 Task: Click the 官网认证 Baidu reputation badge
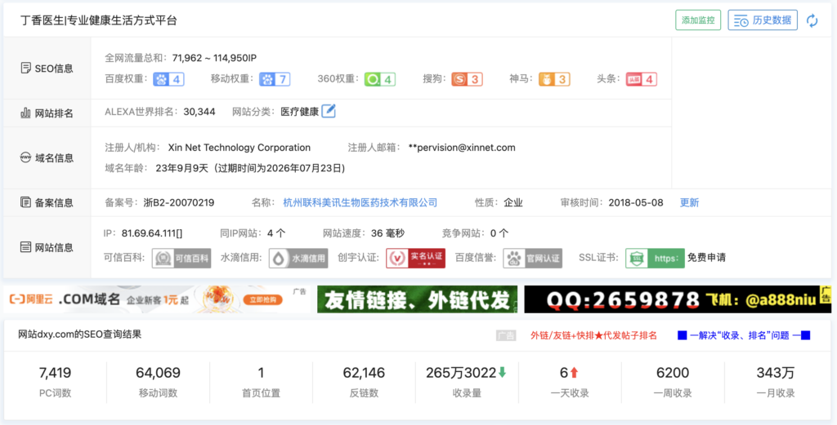[533, 258]
